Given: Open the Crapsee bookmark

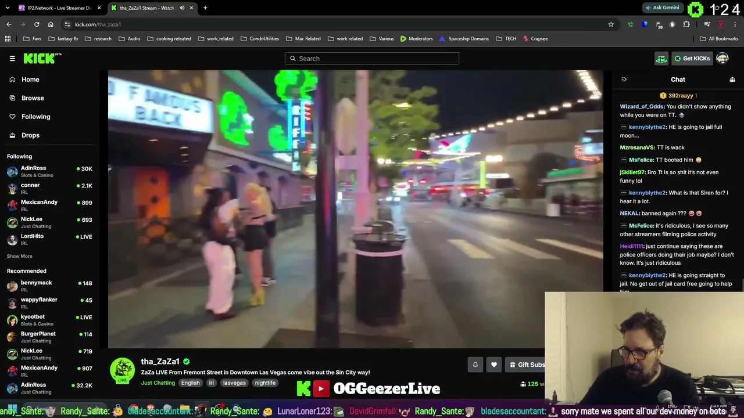Looking at the screenshot, I should tap(535, 39).
